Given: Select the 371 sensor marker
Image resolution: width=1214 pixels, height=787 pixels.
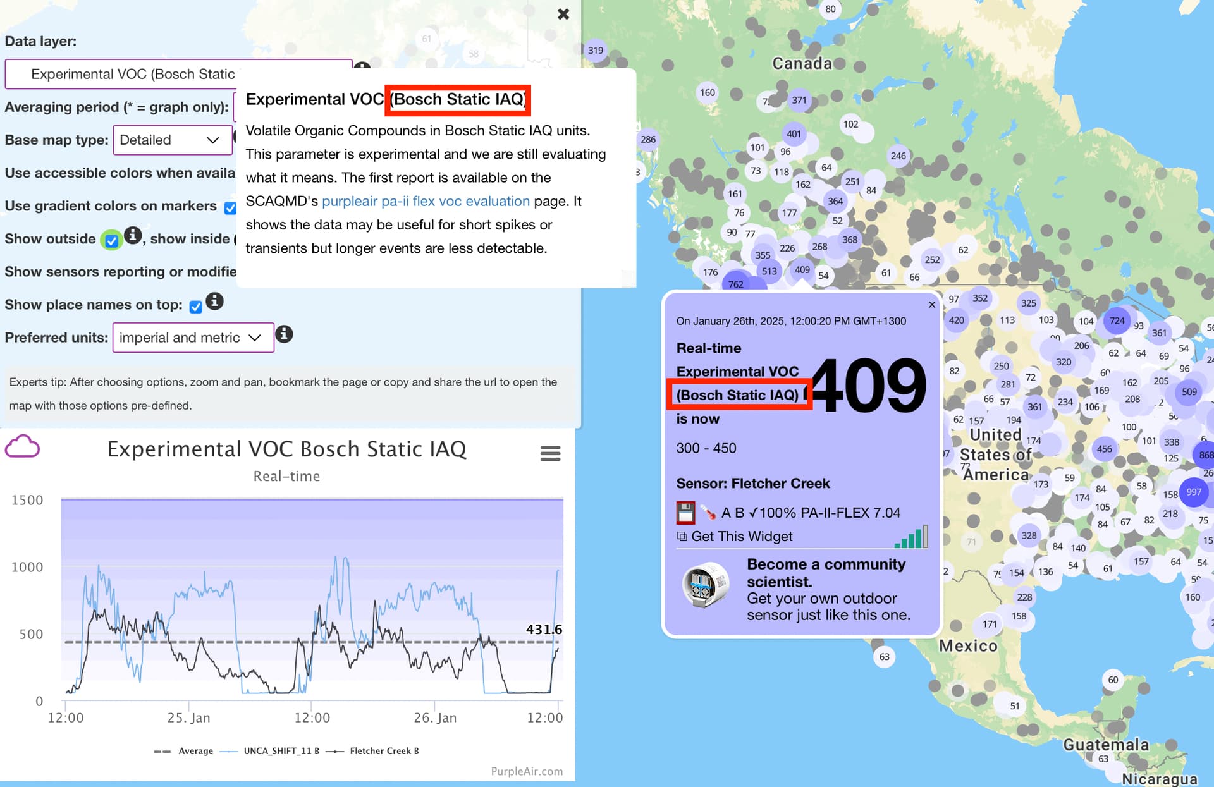Looking at the screenshot, I should pos(799,100).
